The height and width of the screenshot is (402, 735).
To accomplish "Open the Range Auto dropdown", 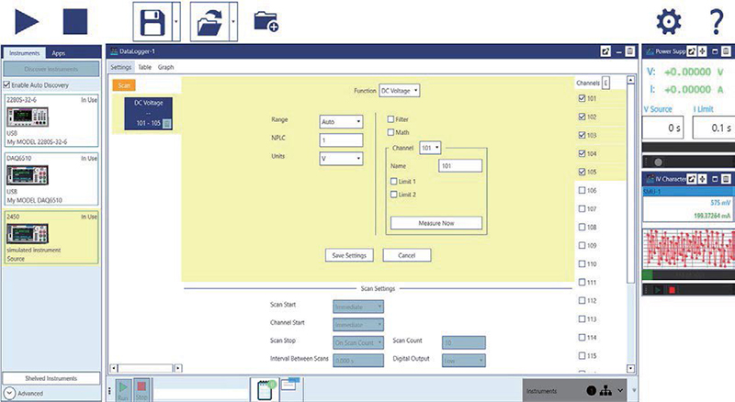I will pos(341,122).
